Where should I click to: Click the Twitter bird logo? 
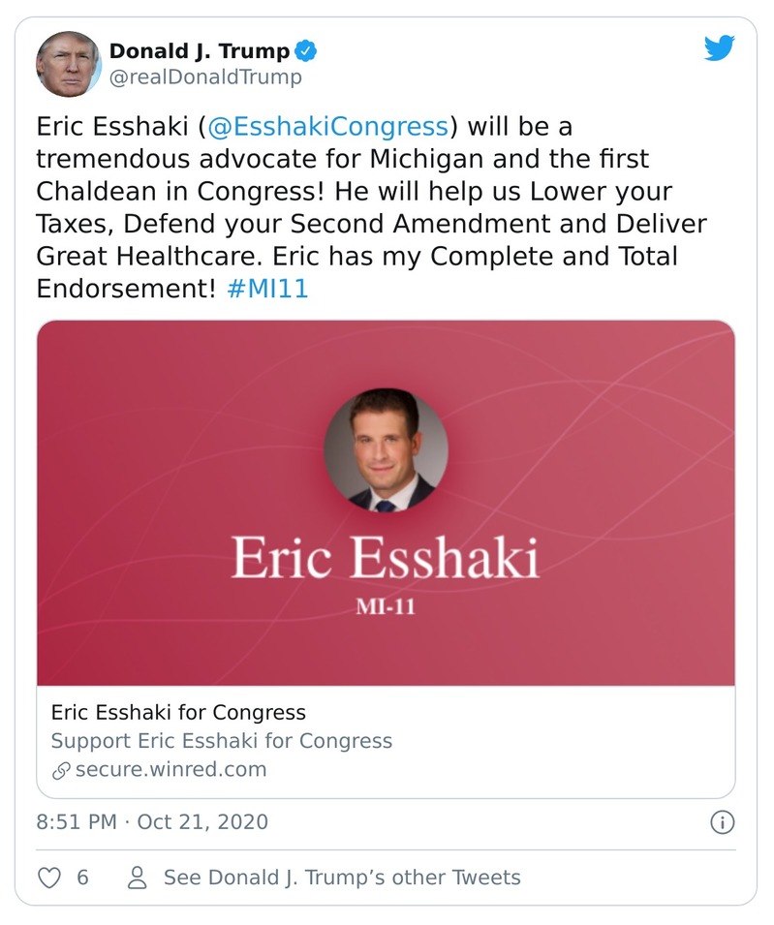point(719,49)
